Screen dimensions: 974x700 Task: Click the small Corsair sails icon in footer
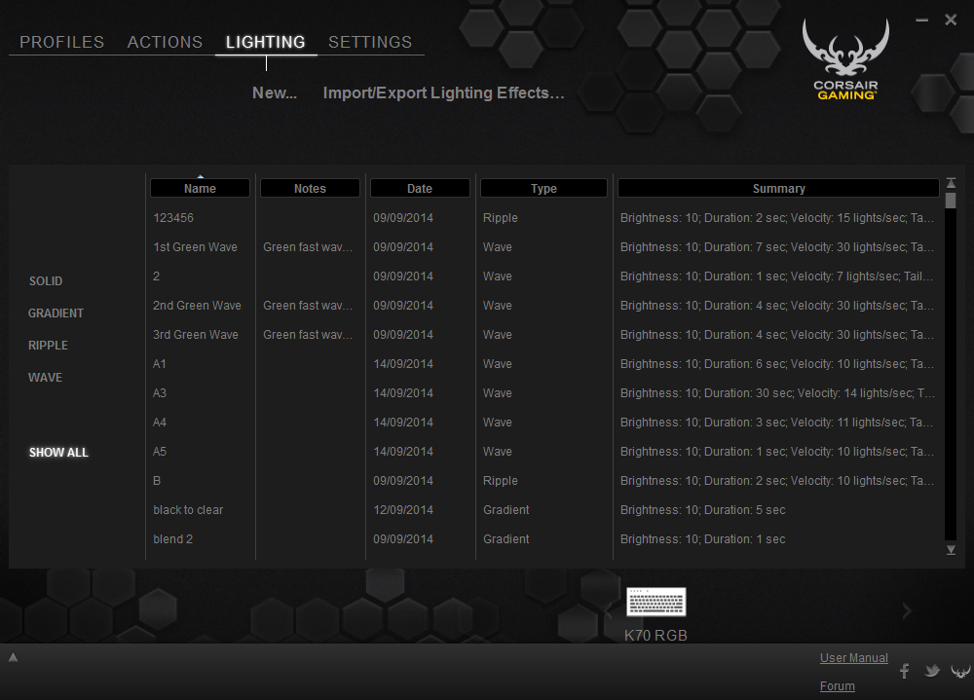coord(960,671)
